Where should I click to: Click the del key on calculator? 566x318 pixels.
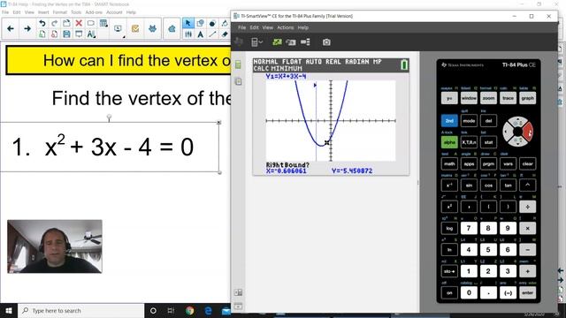[x=488, y=120]
